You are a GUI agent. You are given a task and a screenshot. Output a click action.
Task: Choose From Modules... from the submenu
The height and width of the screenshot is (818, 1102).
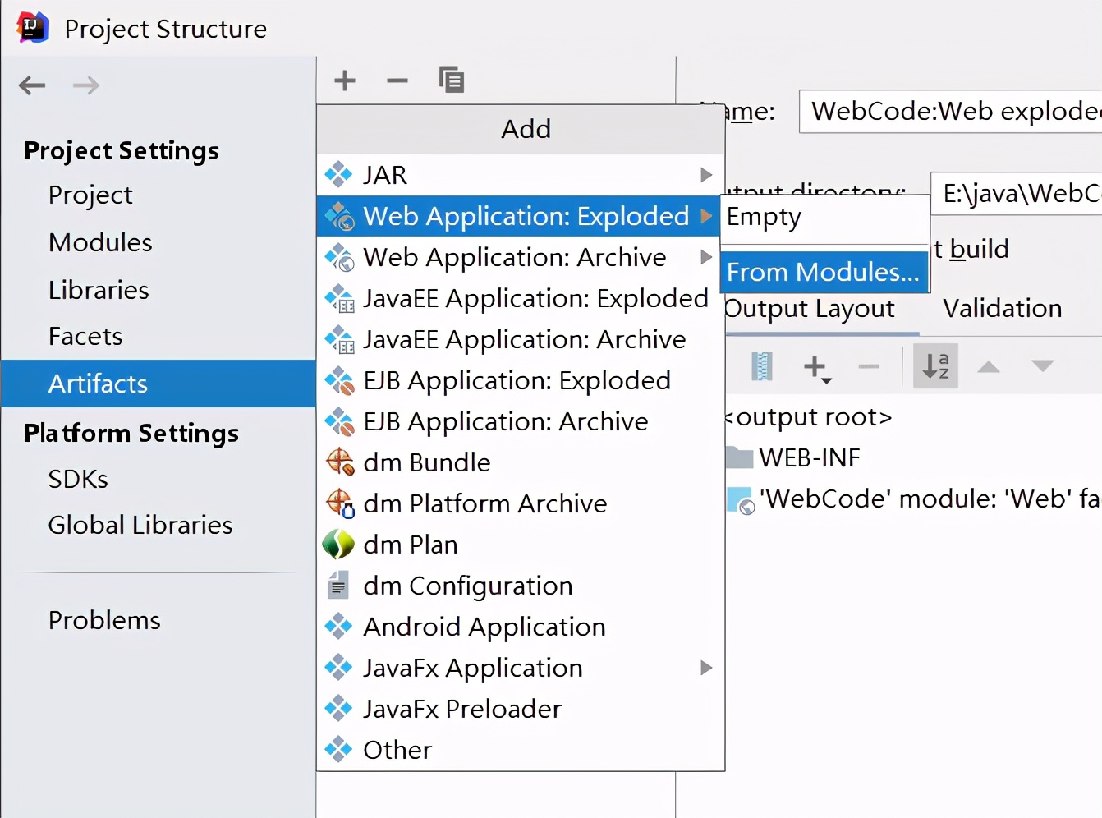[x=824, y=272]
